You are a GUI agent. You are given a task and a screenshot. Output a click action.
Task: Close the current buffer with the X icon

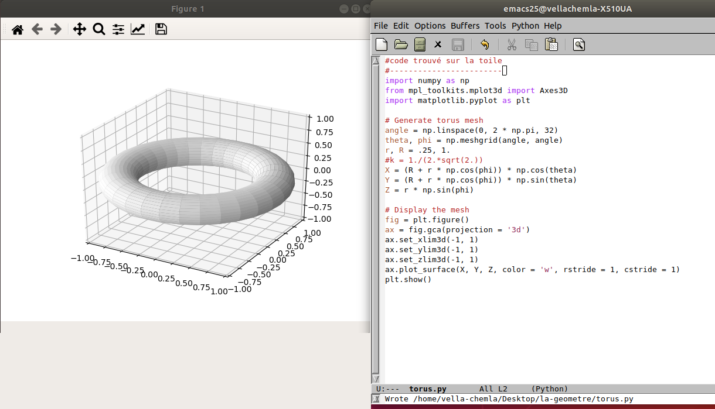[x=438, y=44]
